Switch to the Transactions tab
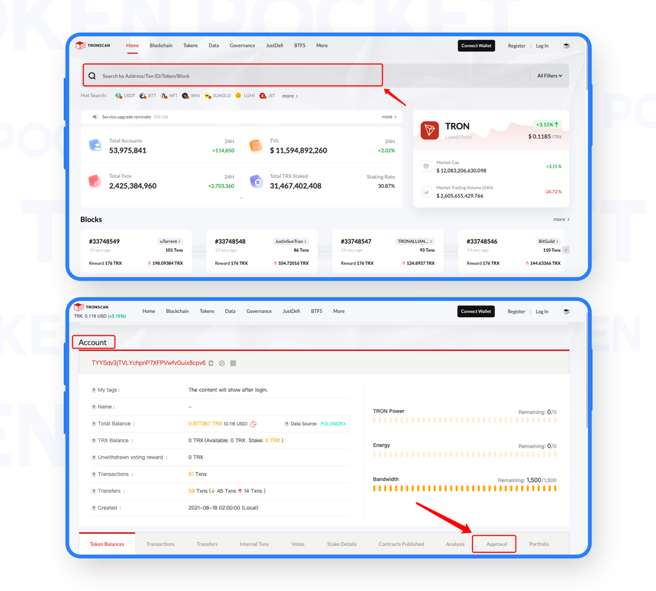Image resolution: width=656 pixels, height=591 pixels. click(x=160, y=544)
